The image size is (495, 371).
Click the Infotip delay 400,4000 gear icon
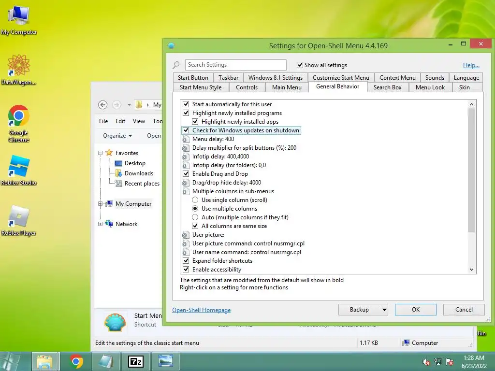coord(186,157)
